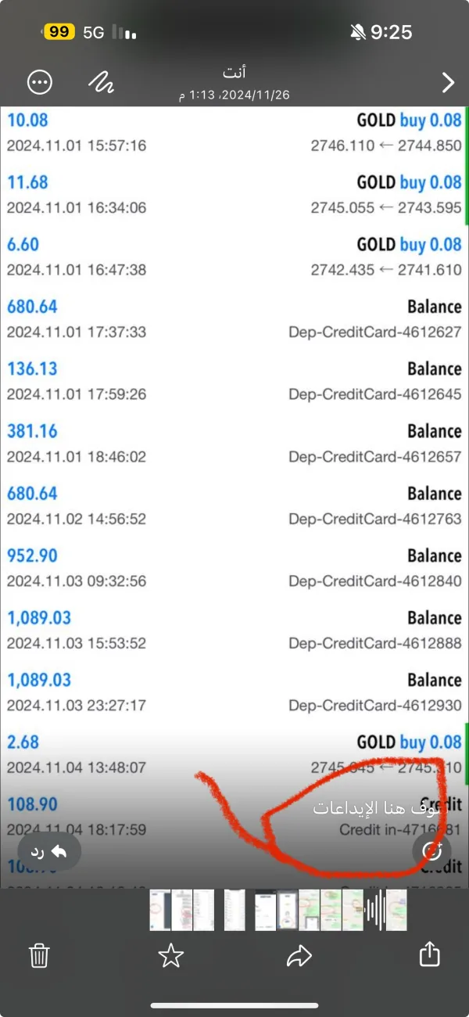Select the audio waveform item in media strip
Viewport: 469px width, 1017px height.
click(374, 910)
